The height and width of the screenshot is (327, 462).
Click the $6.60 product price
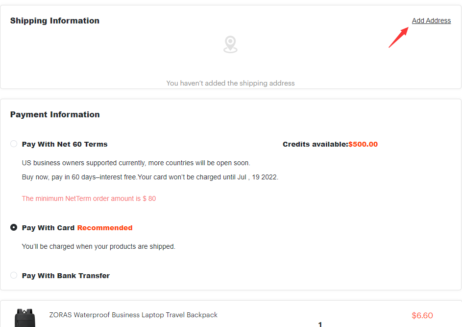pyautogui.click(x=422, y=315)
